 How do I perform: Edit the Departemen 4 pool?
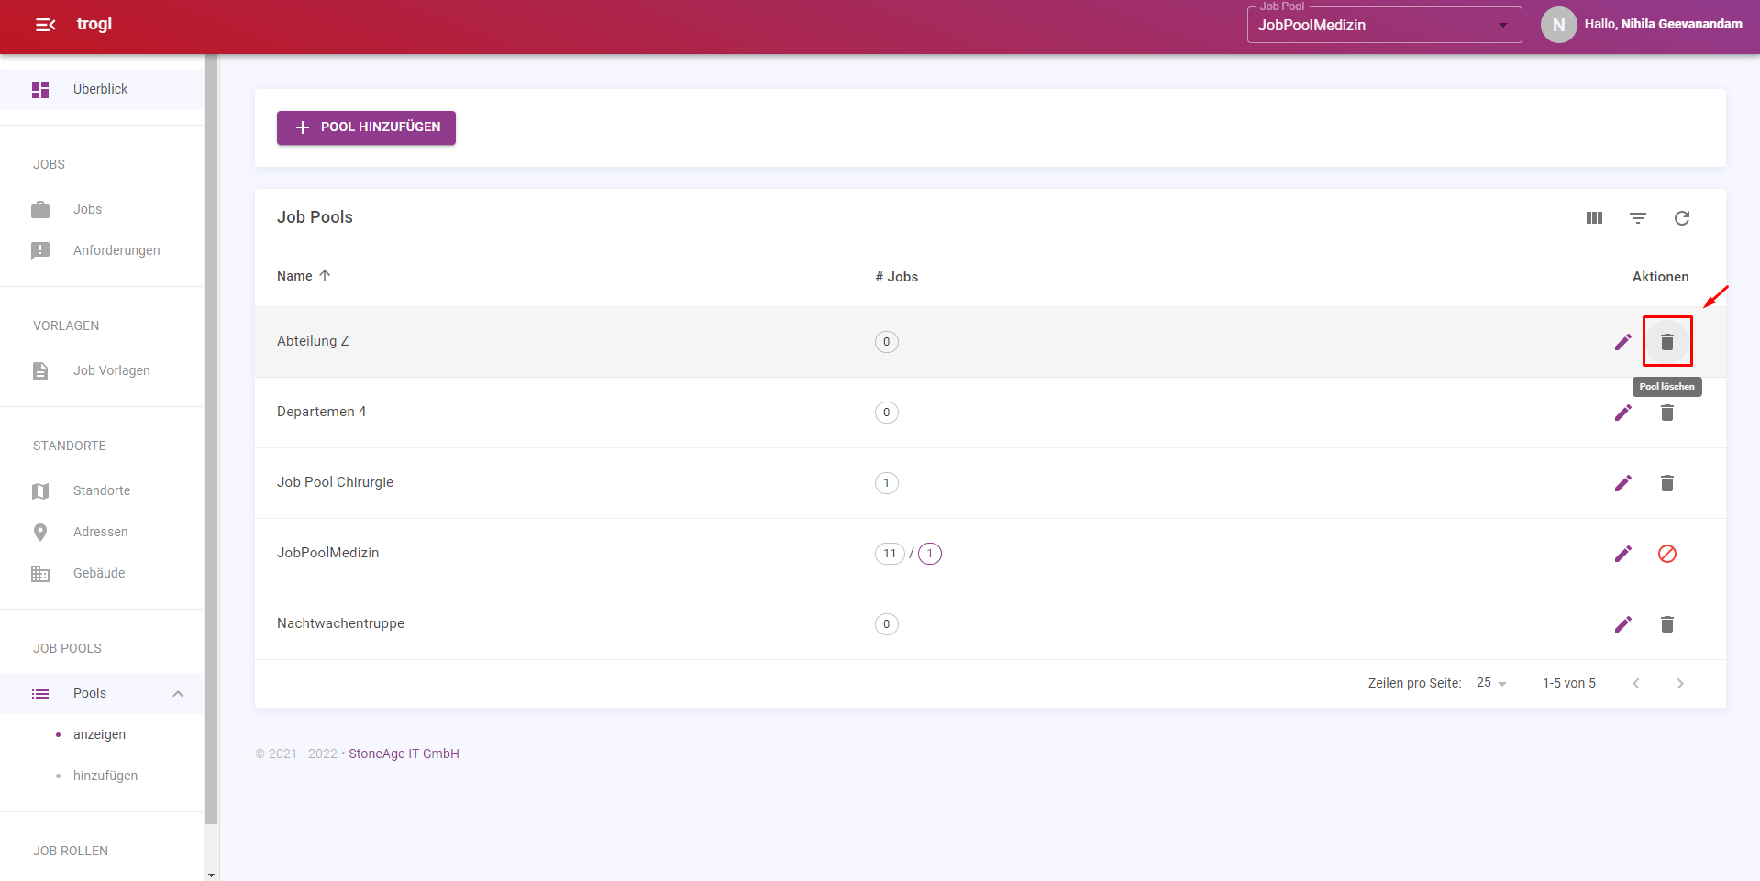coord(1623,413)
